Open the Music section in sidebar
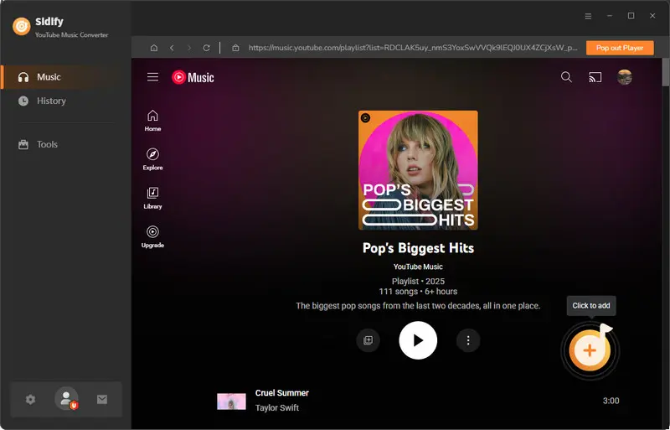Viewport: 670px width, 430px height. pyautogui.click(x=64, y=77)
